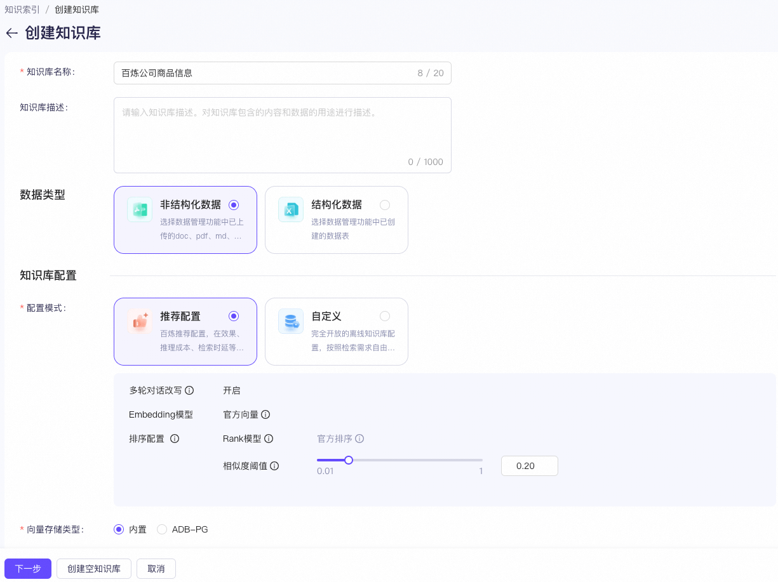Click the 结构化数据 spreadsheet icon
The height and width of the screenshot is (582, 778).
click(290, 209)
